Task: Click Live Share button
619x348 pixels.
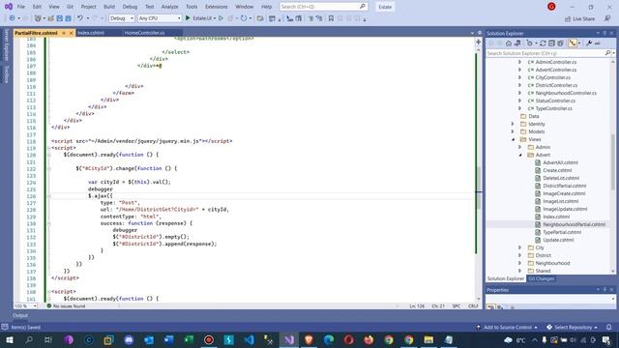Action: click(579, 19)
